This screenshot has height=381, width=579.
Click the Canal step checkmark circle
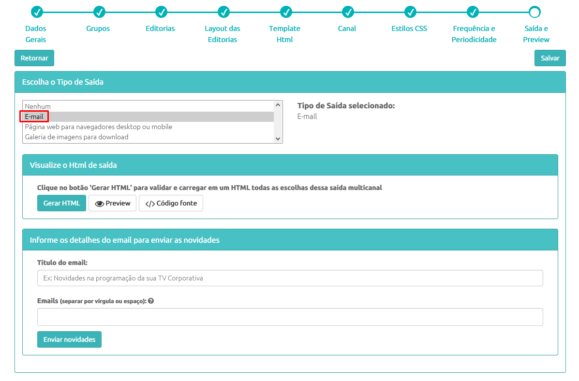(348, 12)
